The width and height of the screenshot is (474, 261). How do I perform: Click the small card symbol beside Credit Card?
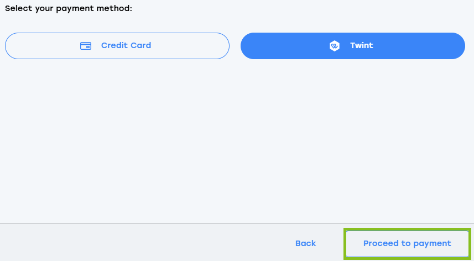86,46
